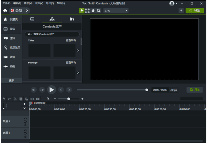The width and height of the screenshot is (207, 144).
Task: Switch to the library books tab
Action: [x=72, y=19]
